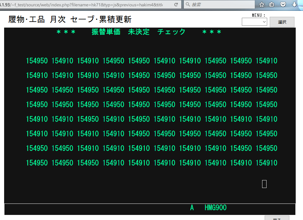Click the asterisks right of チェック
Viewport: 303px width, 220px height.
[x=212, y=32]
